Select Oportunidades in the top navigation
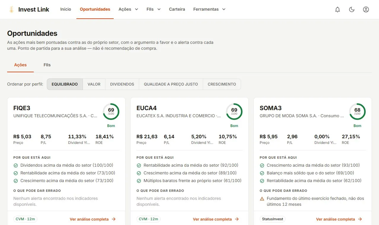 [x=95, y=9]
